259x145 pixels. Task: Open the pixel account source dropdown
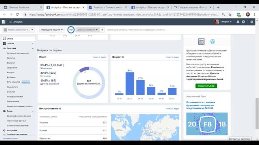pos(19,30)
